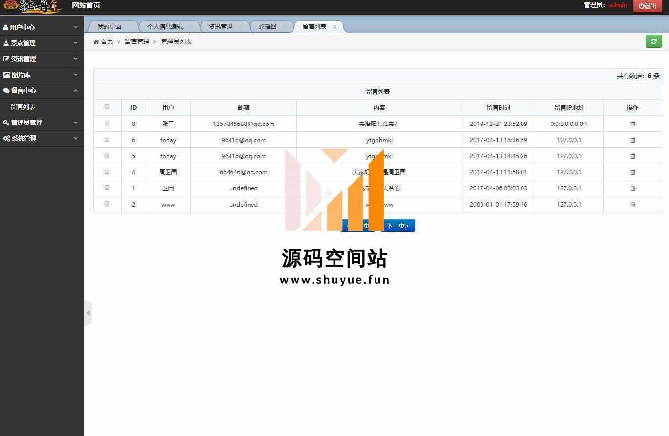Click timestamp 2017-04-06 00:03:03
The width and height of the screenshot is (669, 436).
click(x=499, y=188)
